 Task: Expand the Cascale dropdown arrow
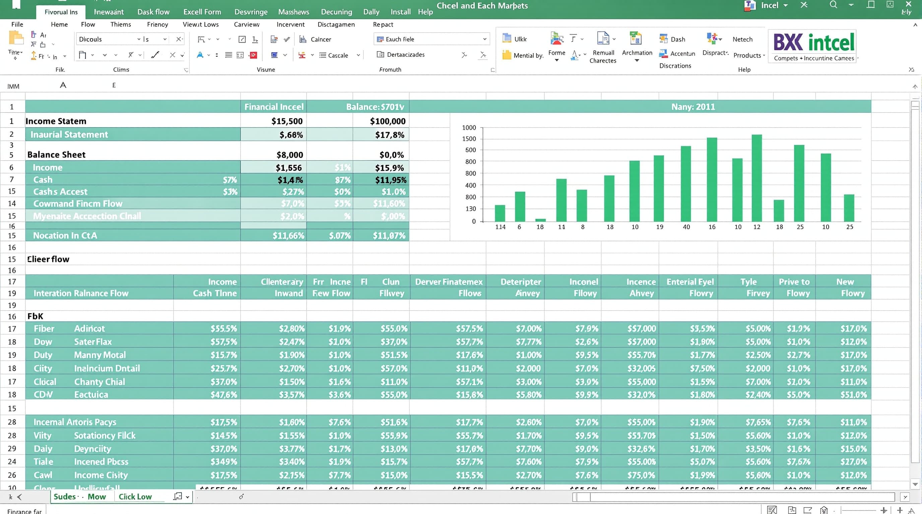click(x=358, y=56)
